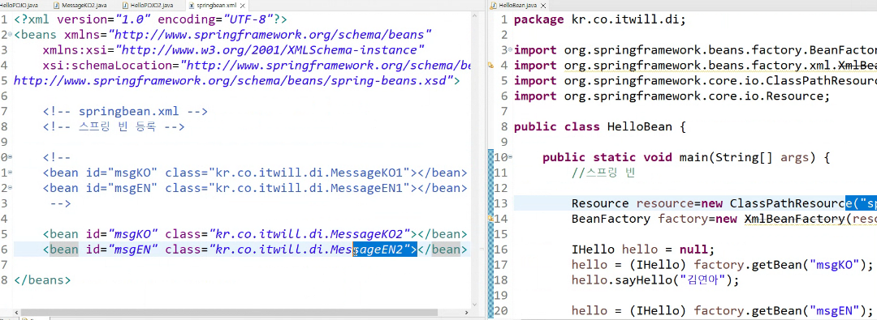Select the springbean.xml editor tab
877x320 pixels.
pos(215,5)
